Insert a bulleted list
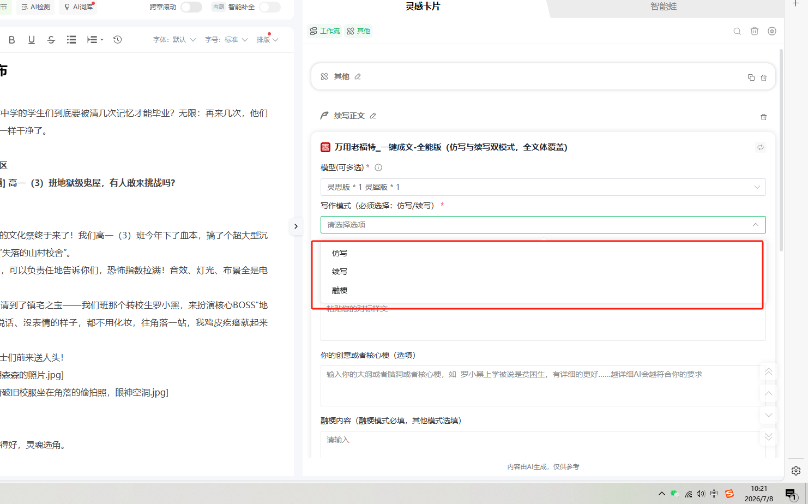Viewport: 808px width, 504px height. (71, 40)
